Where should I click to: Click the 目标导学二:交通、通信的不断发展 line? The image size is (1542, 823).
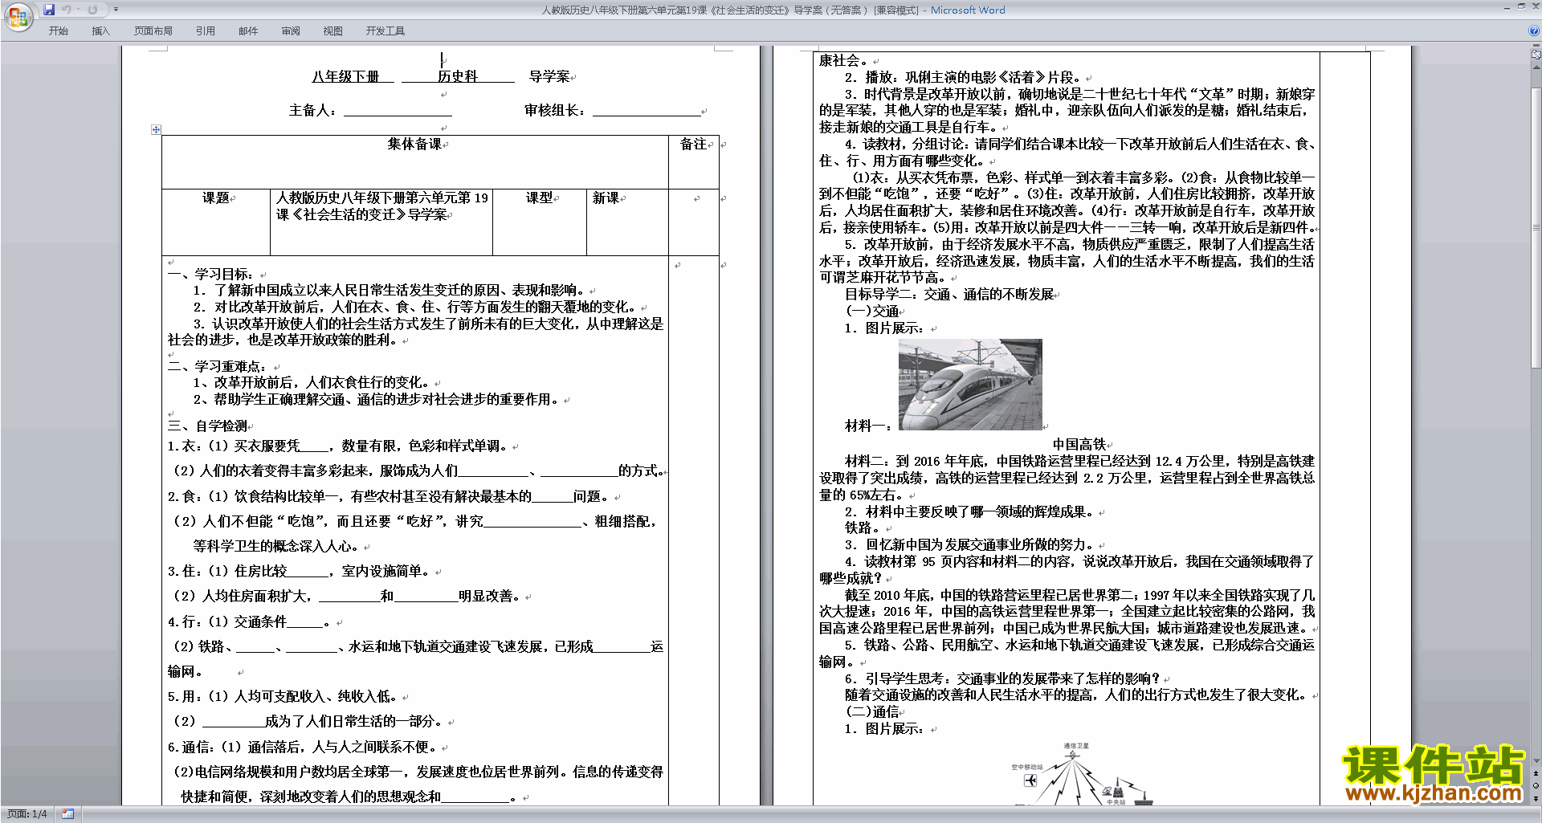point(949,294)
